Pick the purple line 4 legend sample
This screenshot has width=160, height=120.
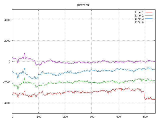pos(149,22)
